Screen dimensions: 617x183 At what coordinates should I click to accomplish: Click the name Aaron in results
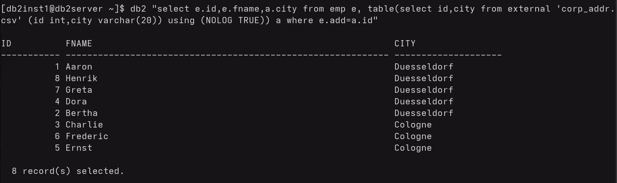click(79, 67)
